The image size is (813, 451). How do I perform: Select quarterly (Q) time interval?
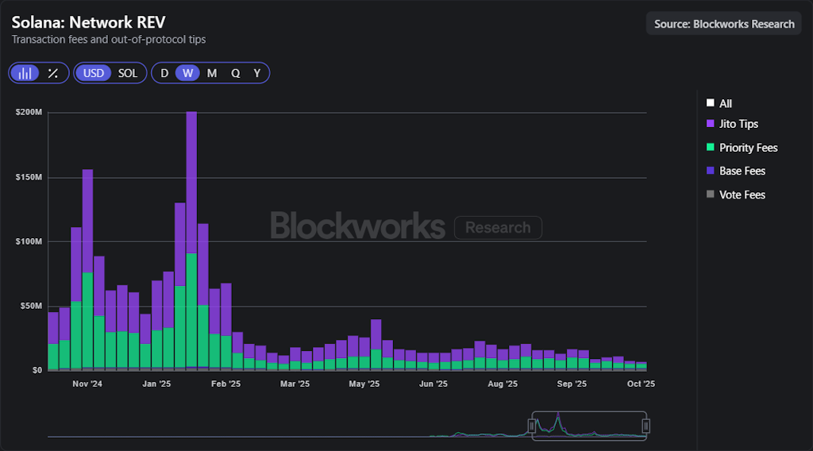point(236,73)
